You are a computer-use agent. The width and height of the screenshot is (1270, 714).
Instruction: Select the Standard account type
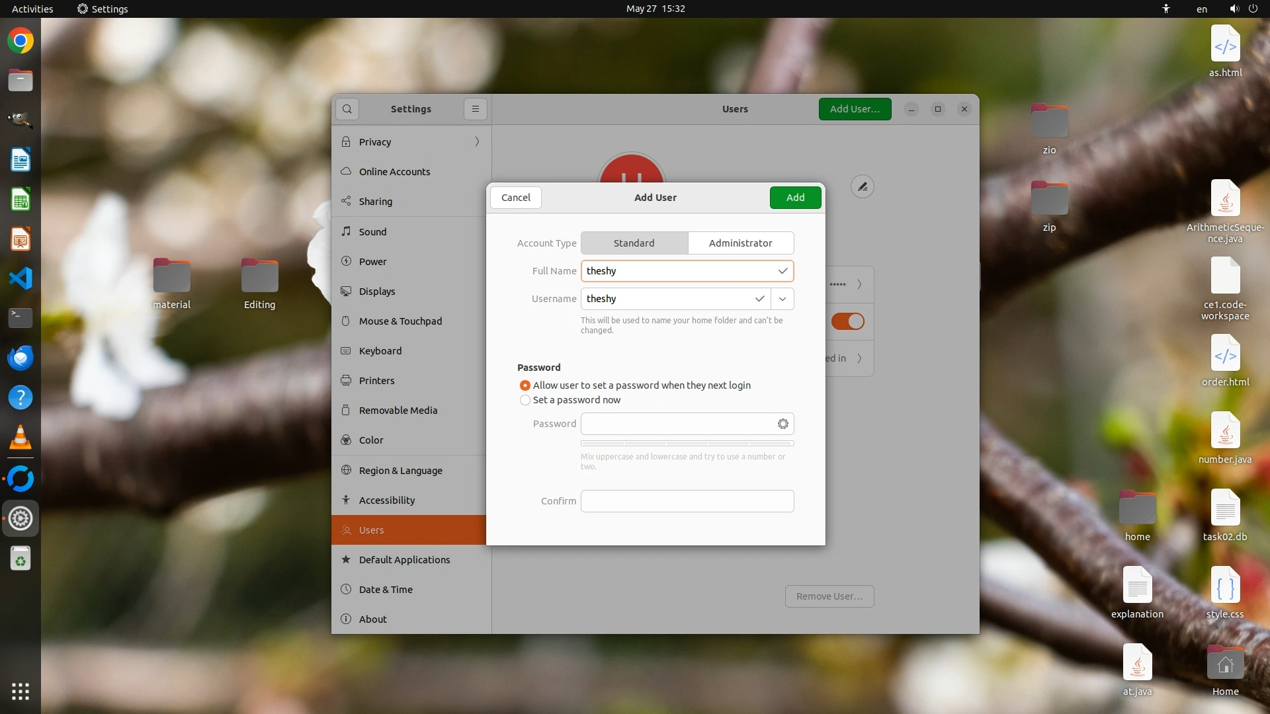634,243
